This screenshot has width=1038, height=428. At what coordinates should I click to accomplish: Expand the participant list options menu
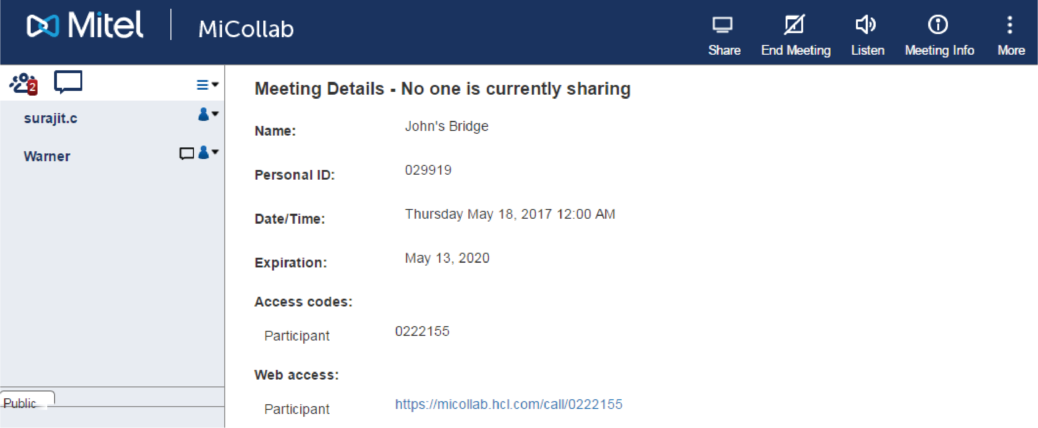(207, 85)
